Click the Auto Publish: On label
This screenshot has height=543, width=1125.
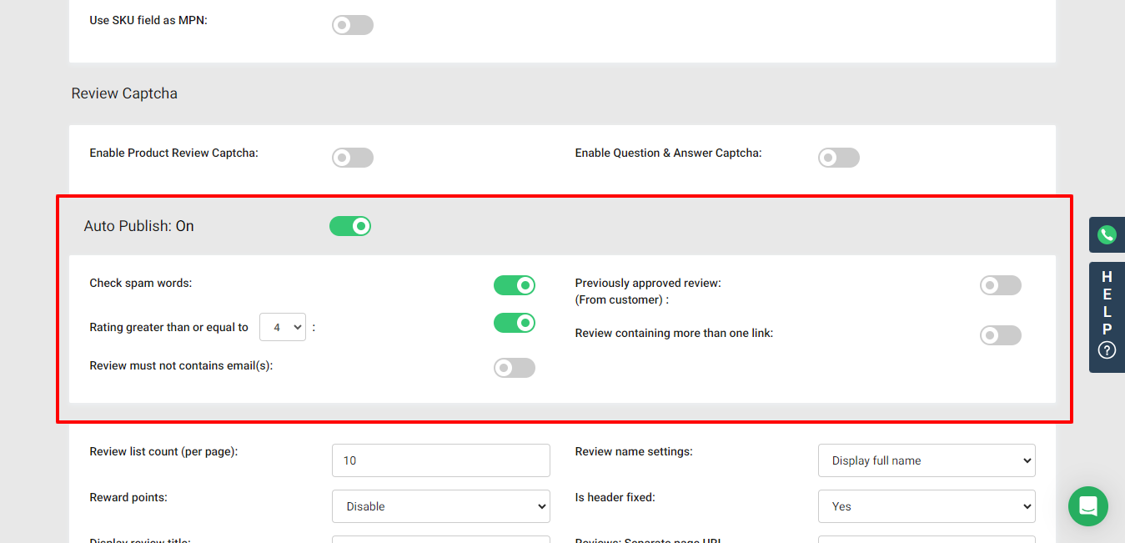[138, 226]
